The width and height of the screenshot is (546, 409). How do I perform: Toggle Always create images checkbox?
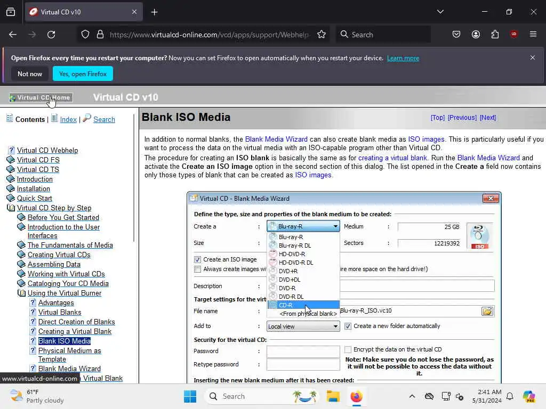[x=197, y=269]
